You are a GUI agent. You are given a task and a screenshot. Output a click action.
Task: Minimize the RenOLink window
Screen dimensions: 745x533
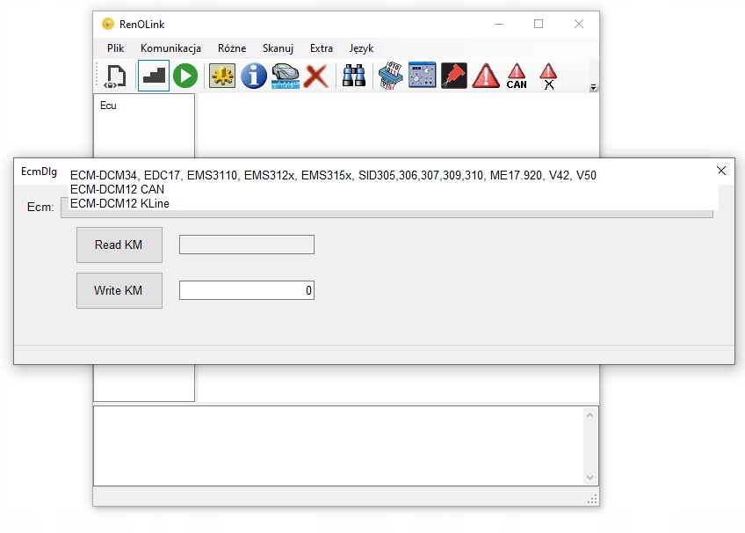pyautogui.click(x=499, y=24)
